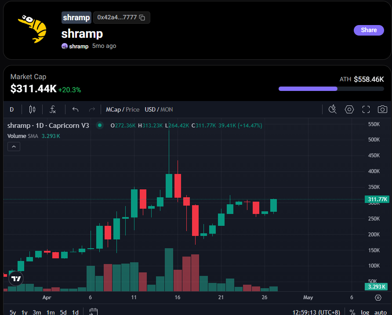Enter fullscreen chart mode
Image resolution: width=392 pixels, height=315 pixels.
pyautogui.click(x=366, y=109)
